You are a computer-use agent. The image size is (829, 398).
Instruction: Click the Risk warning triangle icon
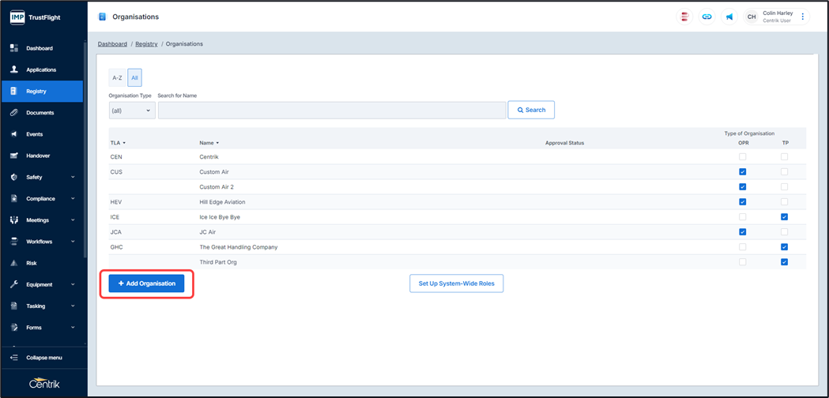[13, 263]
